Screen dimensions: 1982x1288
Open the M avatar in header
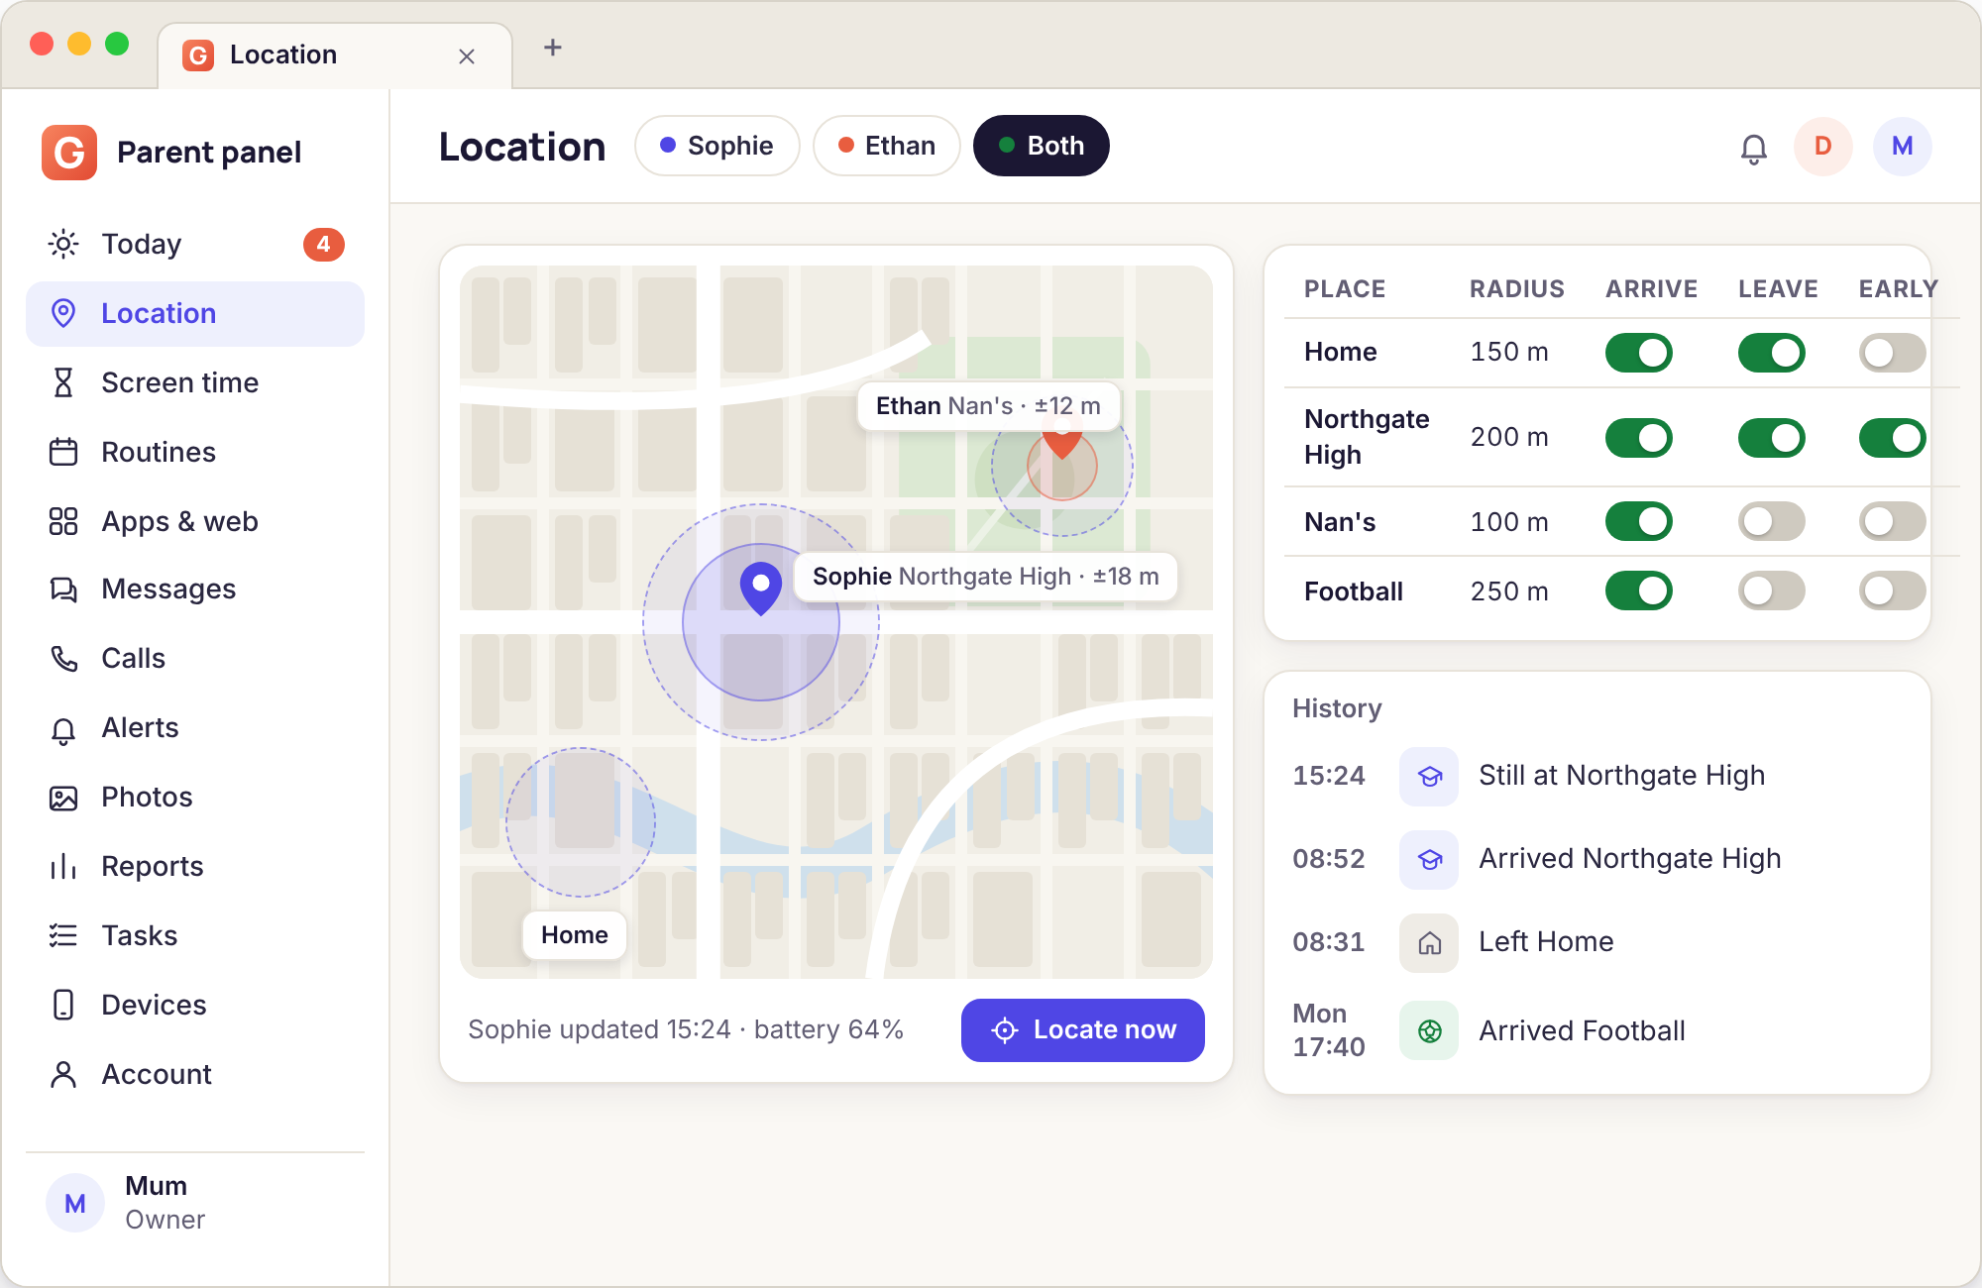1903,147
